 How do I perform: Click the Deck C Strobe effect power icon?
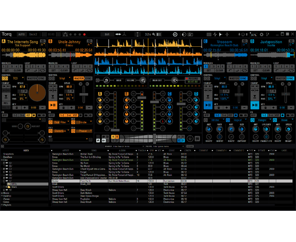pos(206,120)
